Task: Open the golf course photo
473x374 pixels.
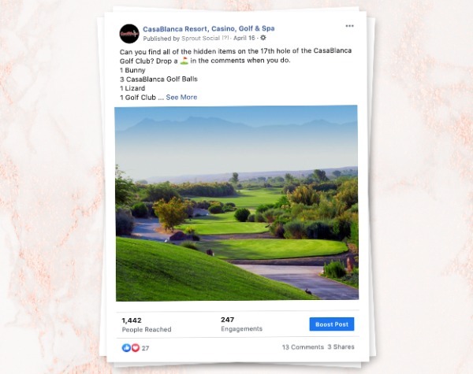Action: coord(236,203)
